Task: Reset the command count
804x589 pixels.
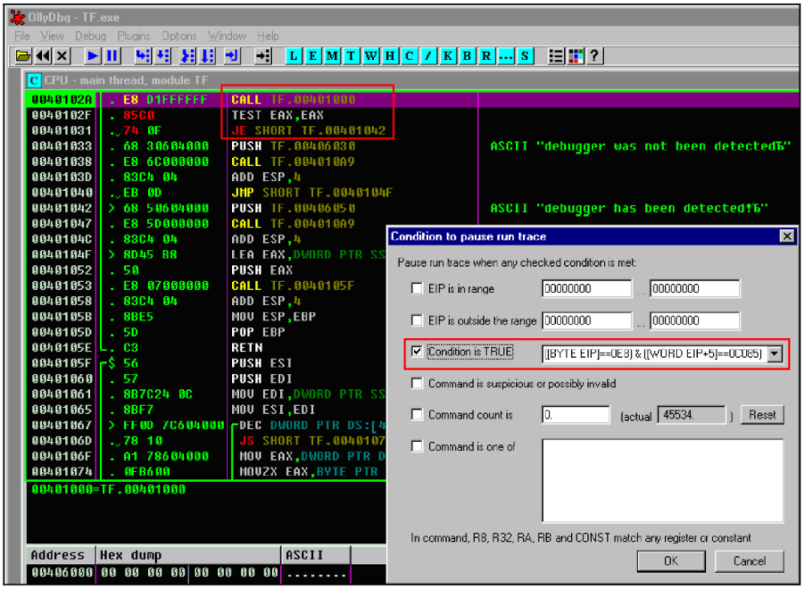Action: (762, 415)
